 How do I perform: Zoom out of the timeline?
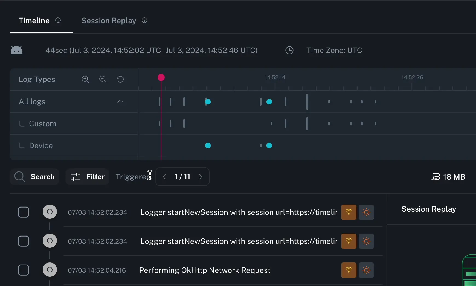[x=103, y=79]
